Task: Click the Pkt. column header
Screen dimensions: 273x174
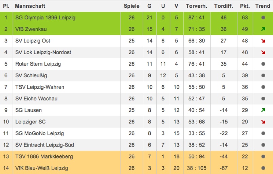Action: [245, 6]
